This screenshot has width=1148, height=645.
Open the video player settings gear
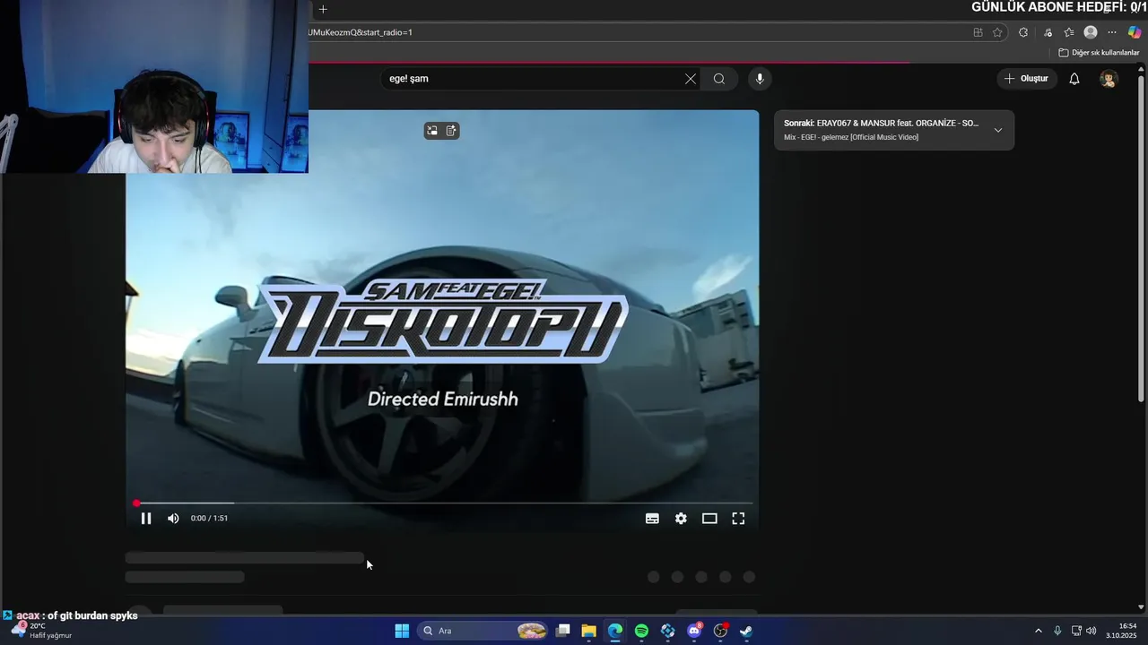coord(681,519)
